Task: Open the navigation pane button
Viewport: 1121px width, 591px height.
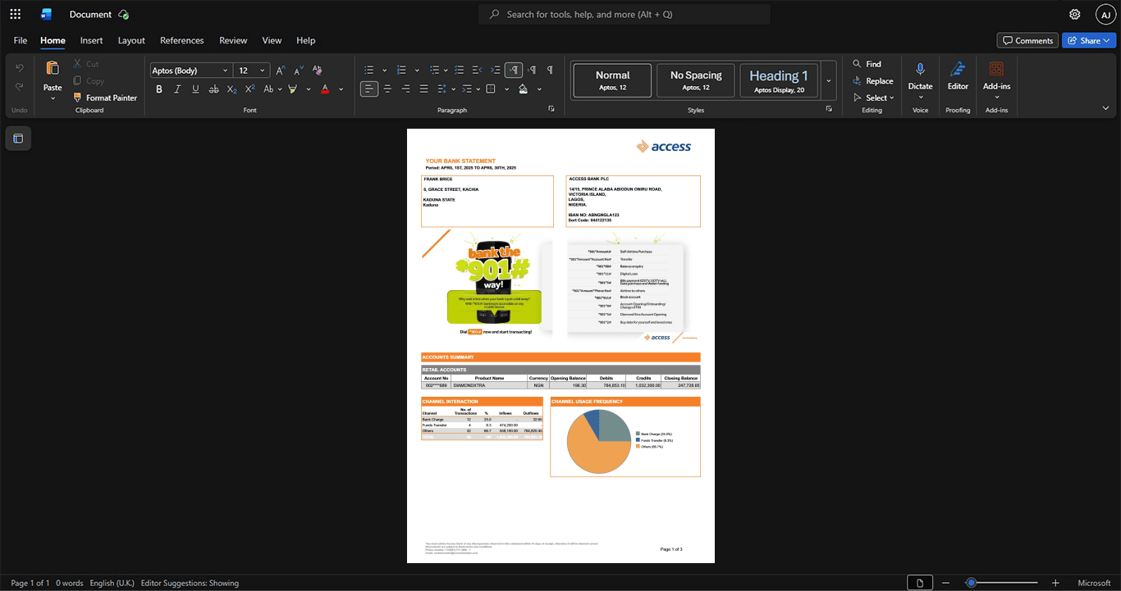Action: tap(18, 139)
